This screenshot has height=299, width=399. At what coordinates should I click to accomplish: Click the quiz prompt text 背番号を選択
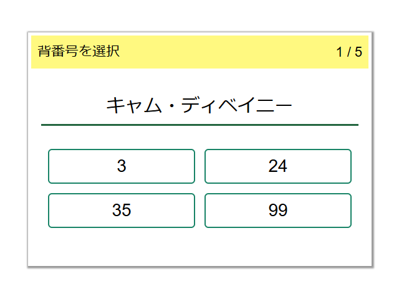click(79, 52)
